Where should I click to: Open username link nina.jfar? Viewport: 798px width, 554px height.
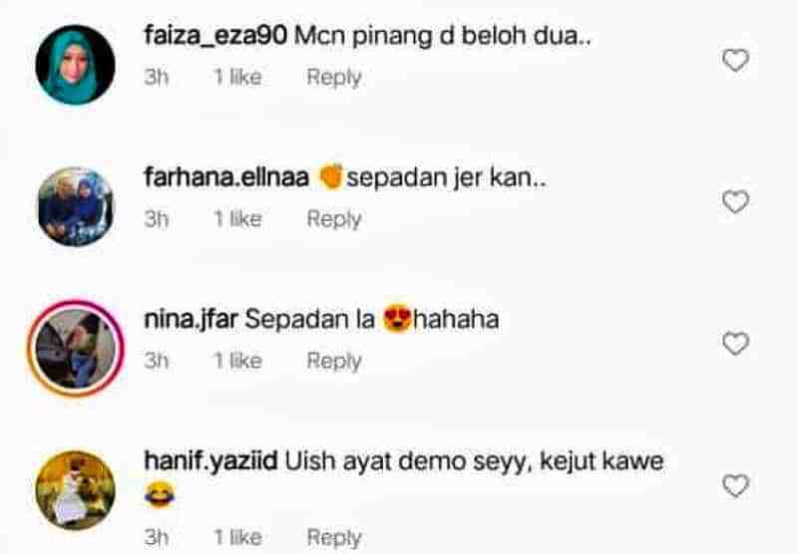click(192, 319)
